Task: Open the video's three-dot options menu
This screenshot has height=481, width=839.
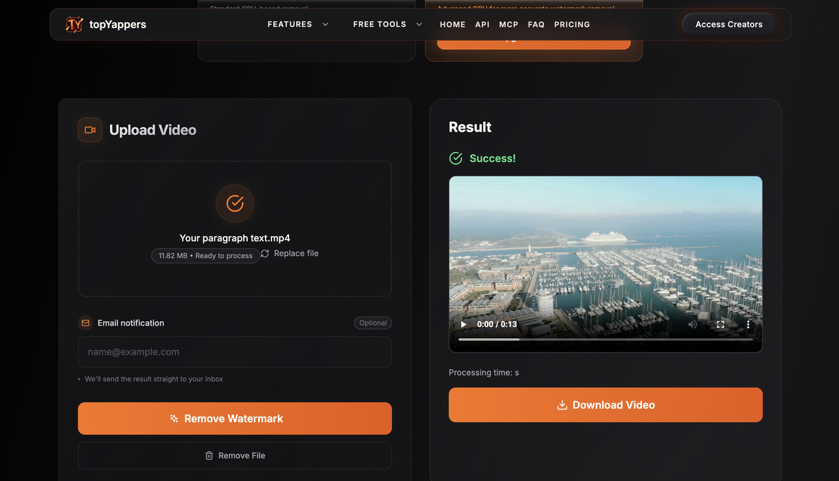Action: [748, 324]
